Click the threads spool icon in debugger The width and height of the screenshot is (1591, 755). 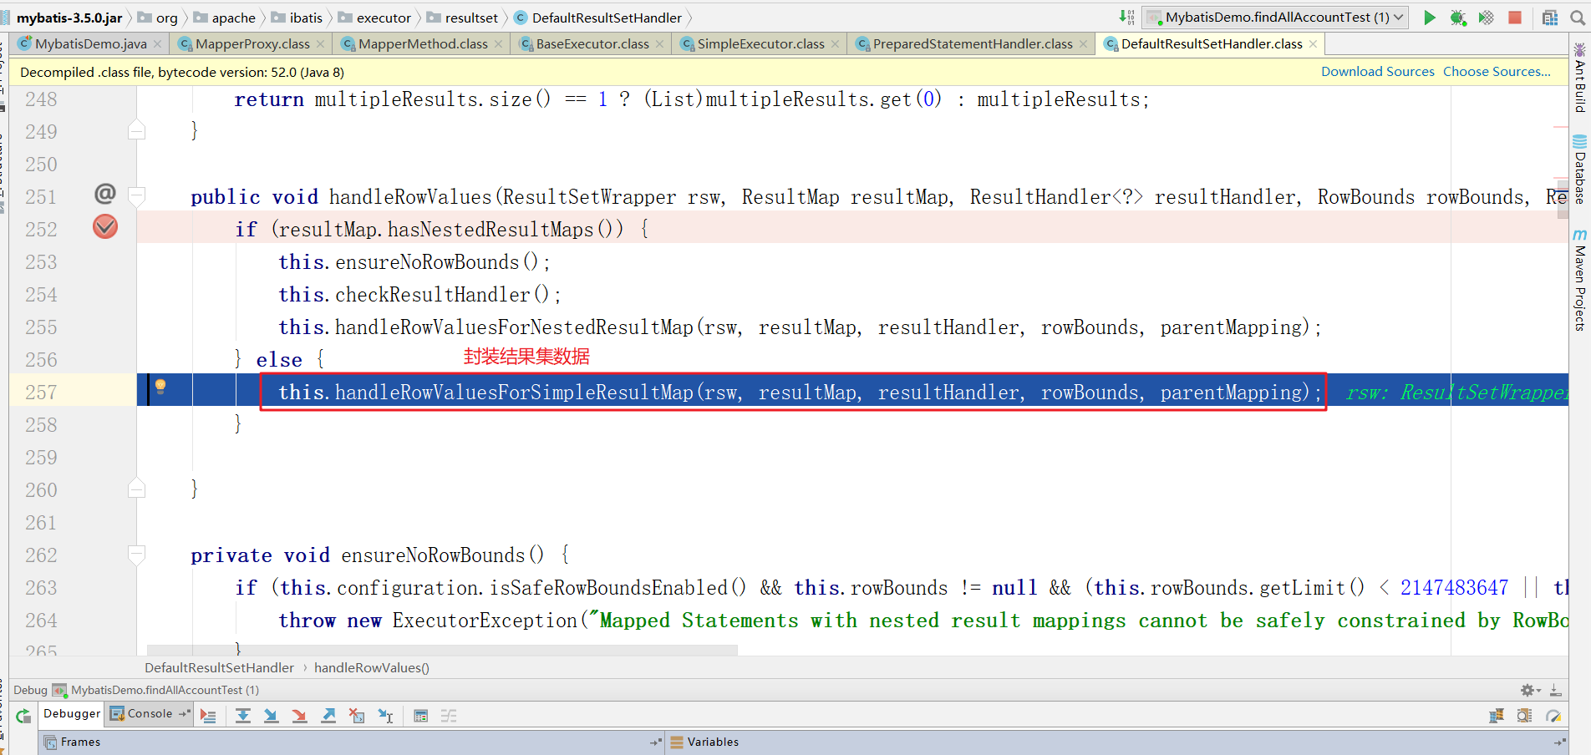(1497, 716)
